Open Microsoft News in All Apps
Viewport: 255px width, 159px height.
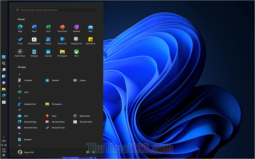(x=55, y=122)
